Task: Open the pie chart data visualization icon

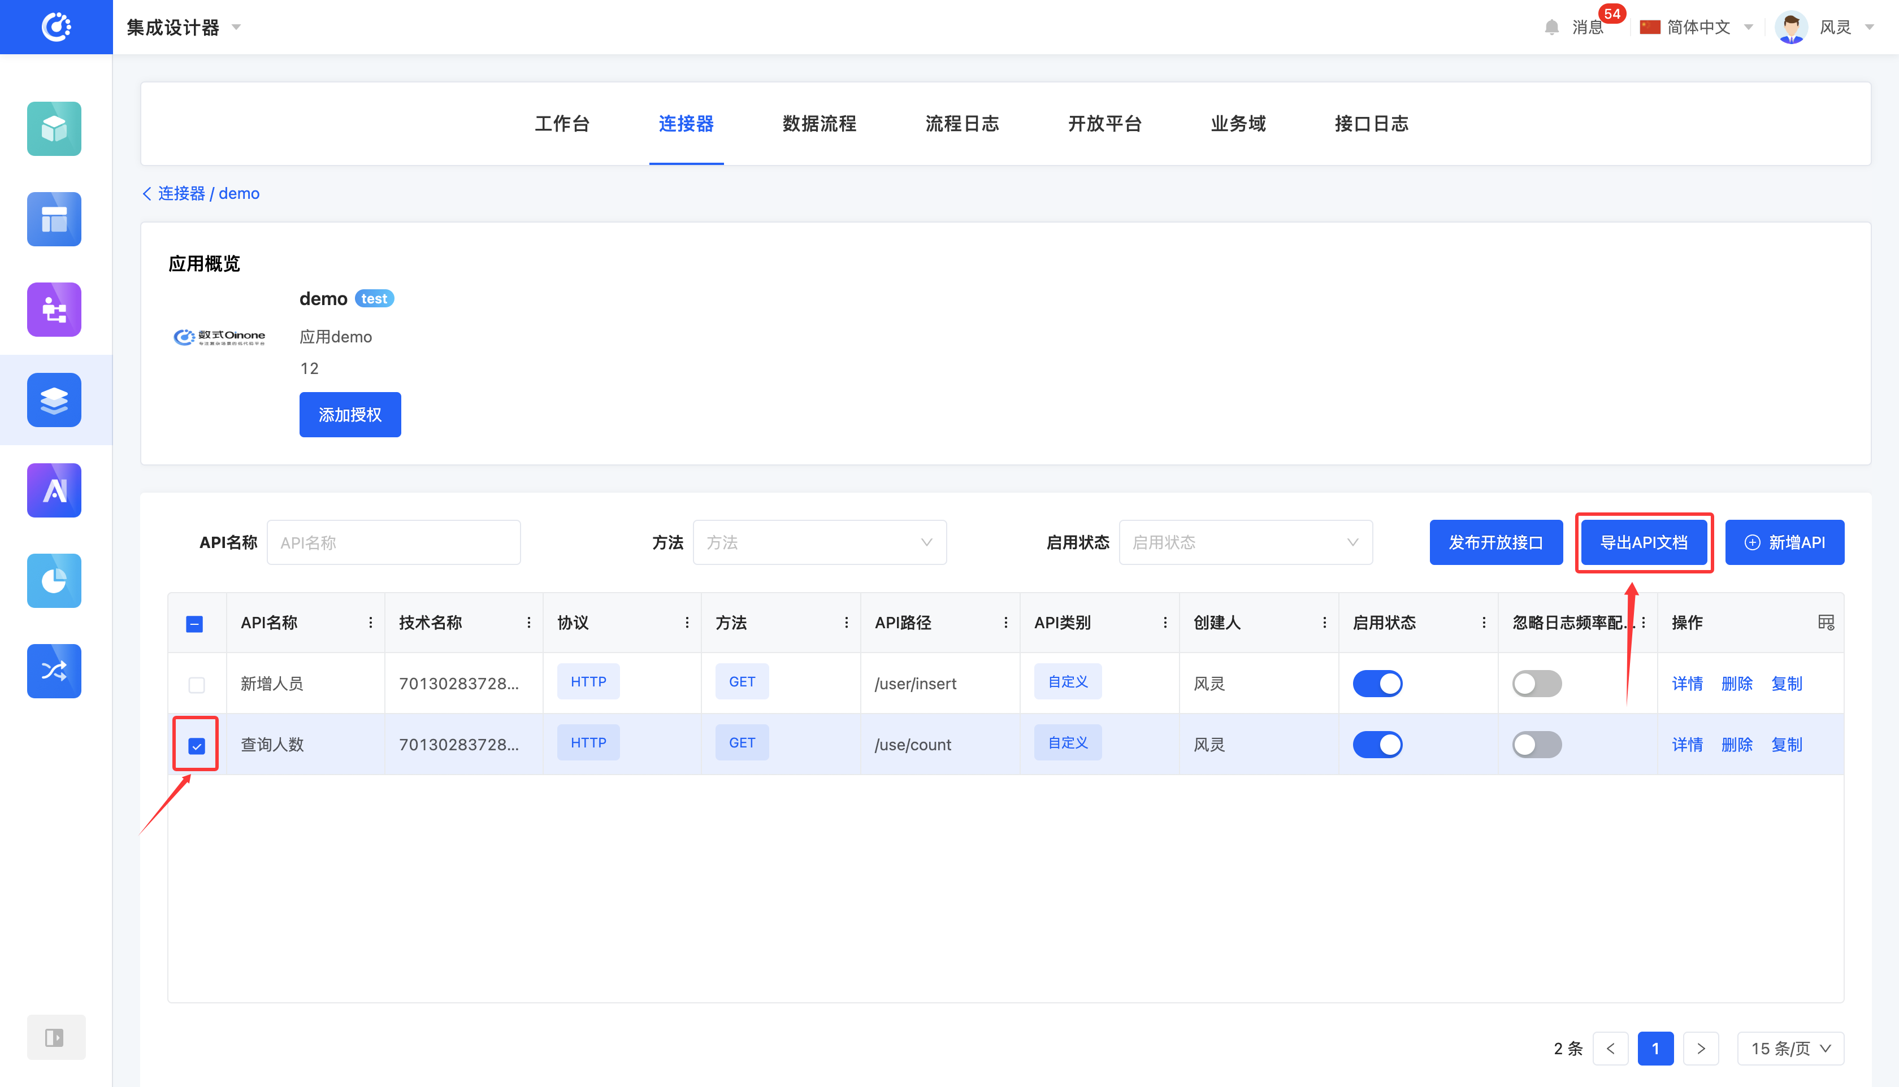Action: click(54, 580)
